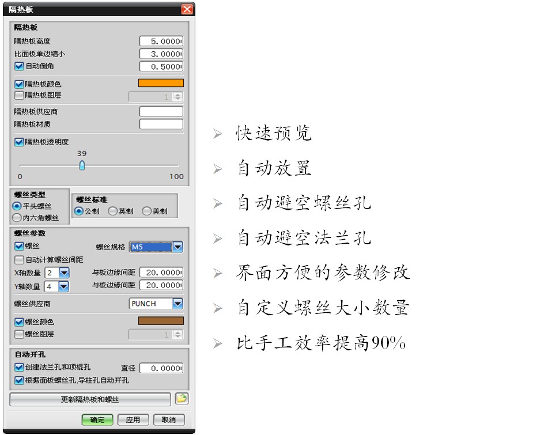Choose 美制 screw standard
The image size is (544, 435).
point(147,211)
